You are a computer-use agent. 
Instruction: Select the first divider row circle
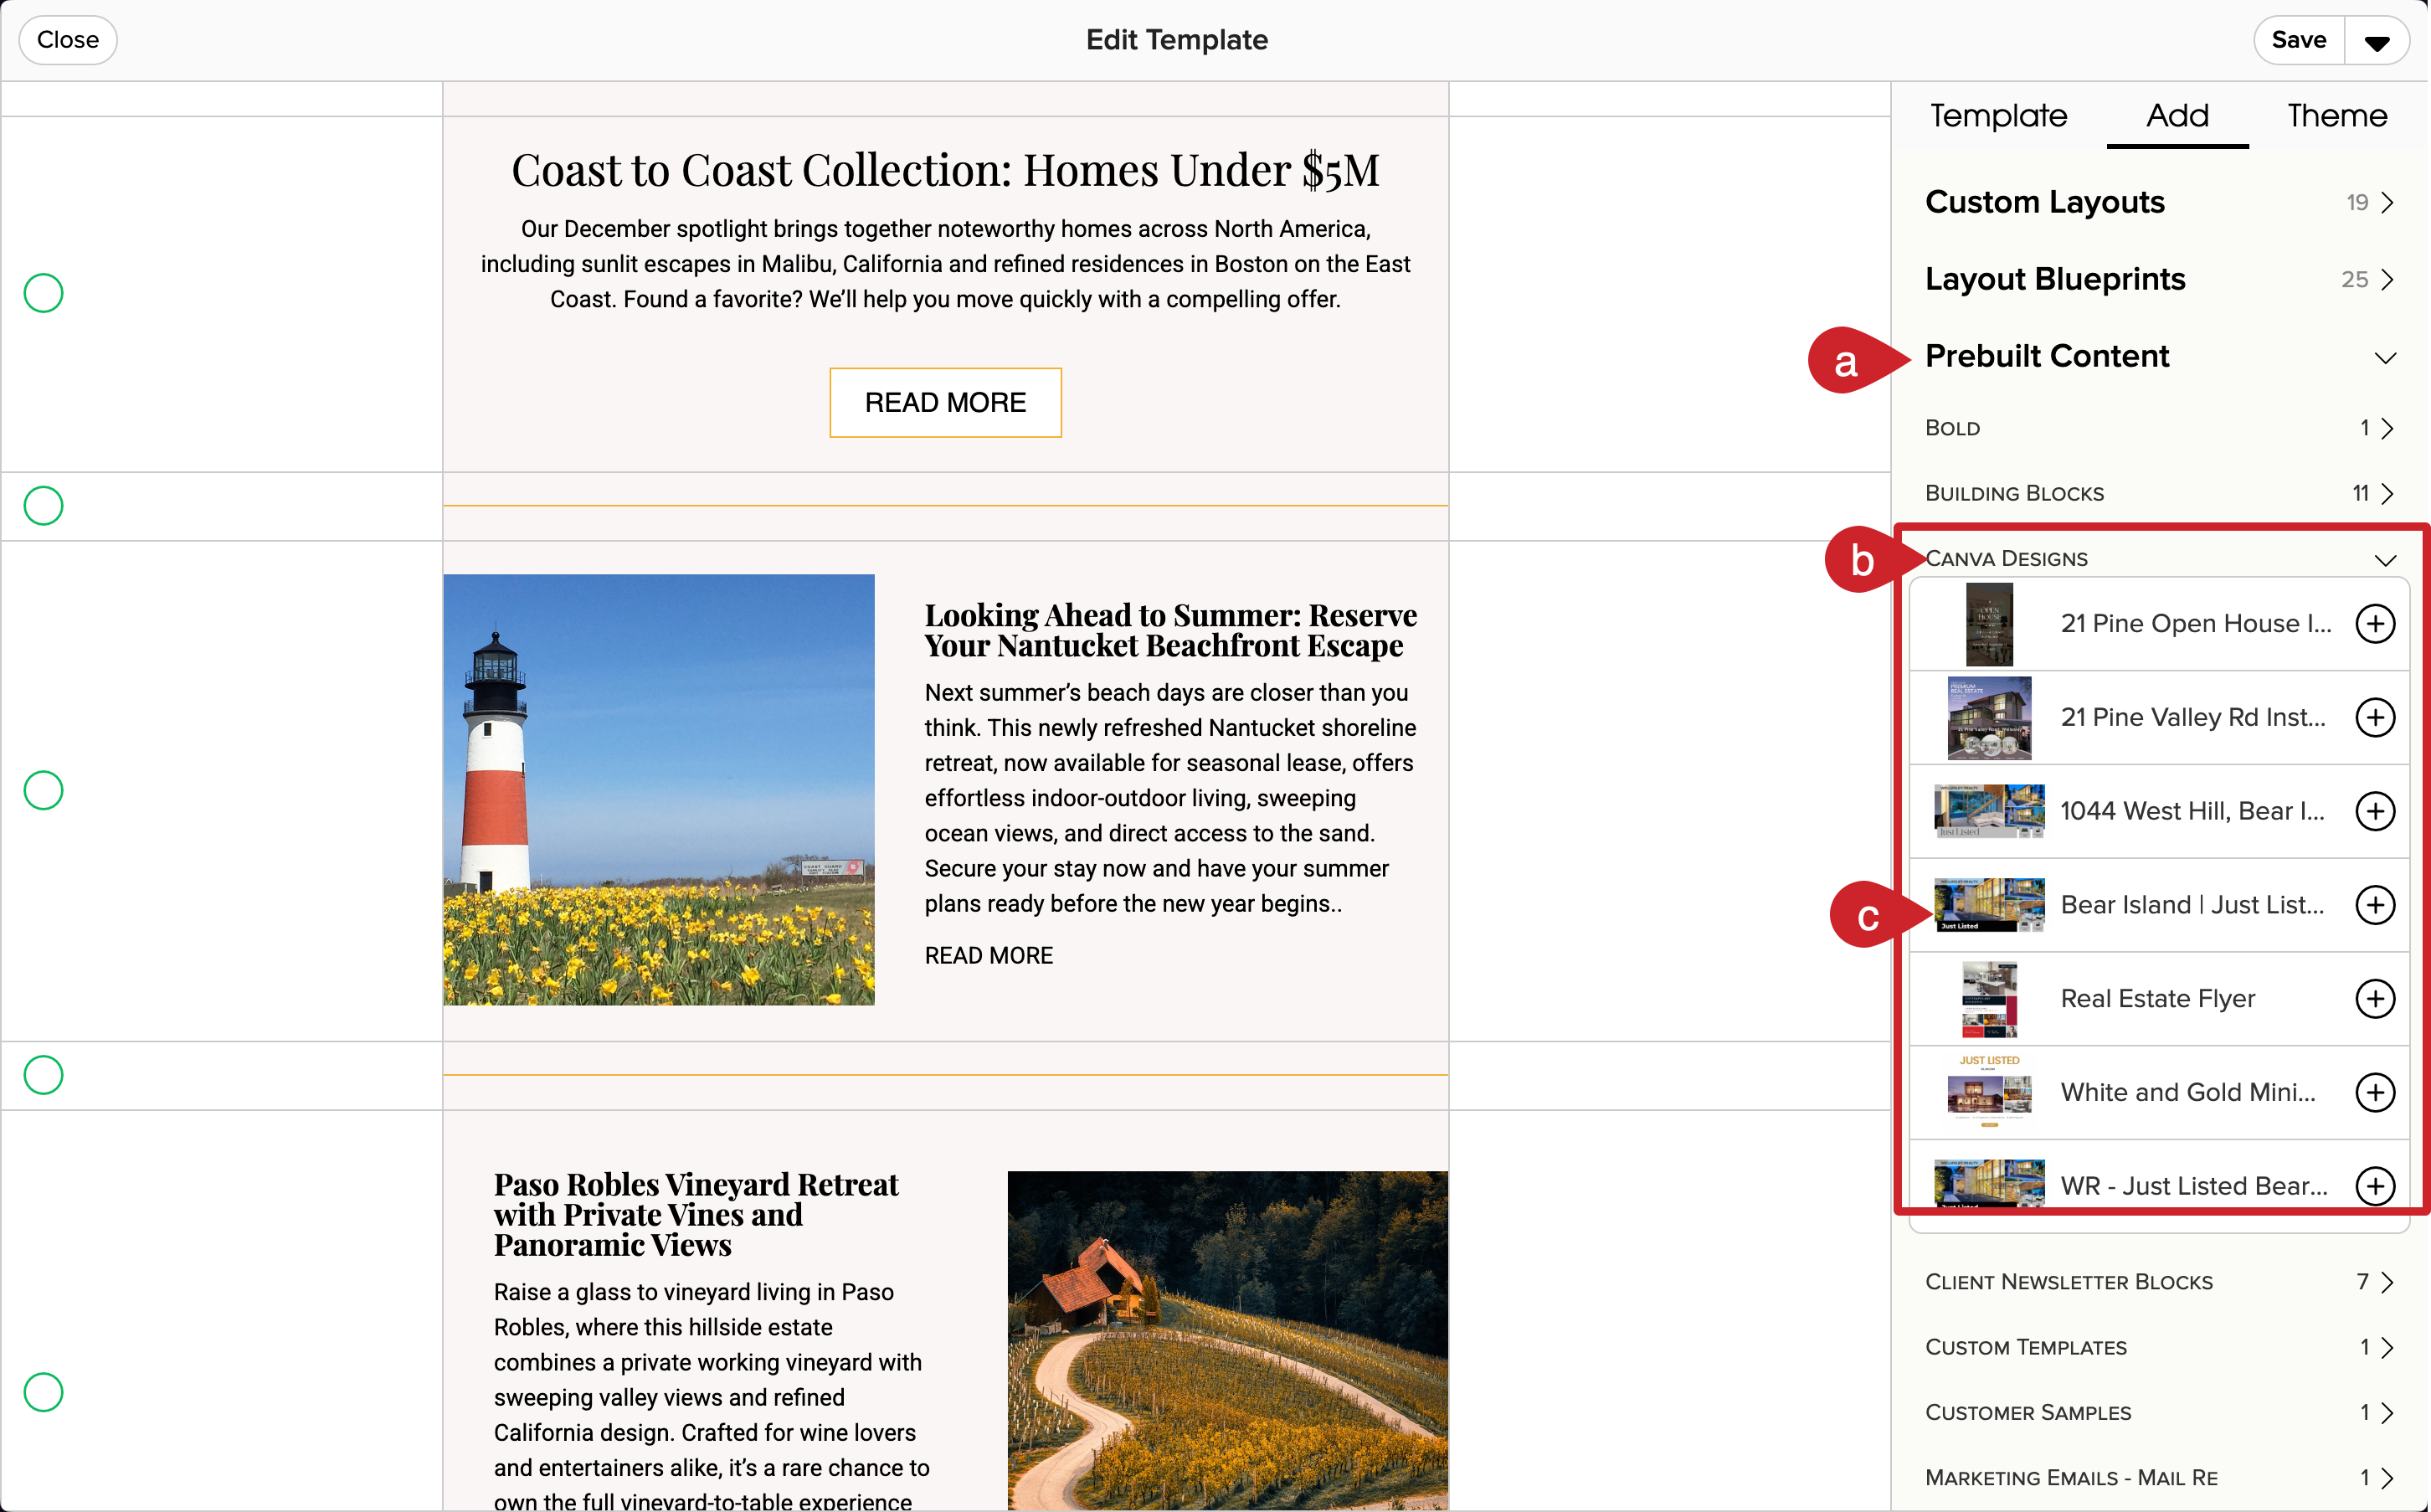(x=43, y=506)
